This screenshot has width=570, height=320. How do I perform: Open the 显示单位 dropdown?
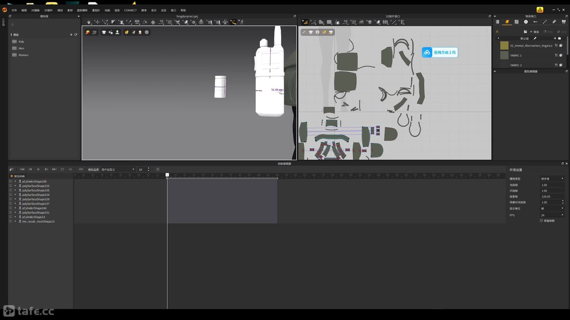(552, 209)
